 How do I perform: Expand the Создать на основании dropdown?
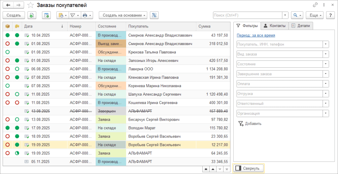122,15
